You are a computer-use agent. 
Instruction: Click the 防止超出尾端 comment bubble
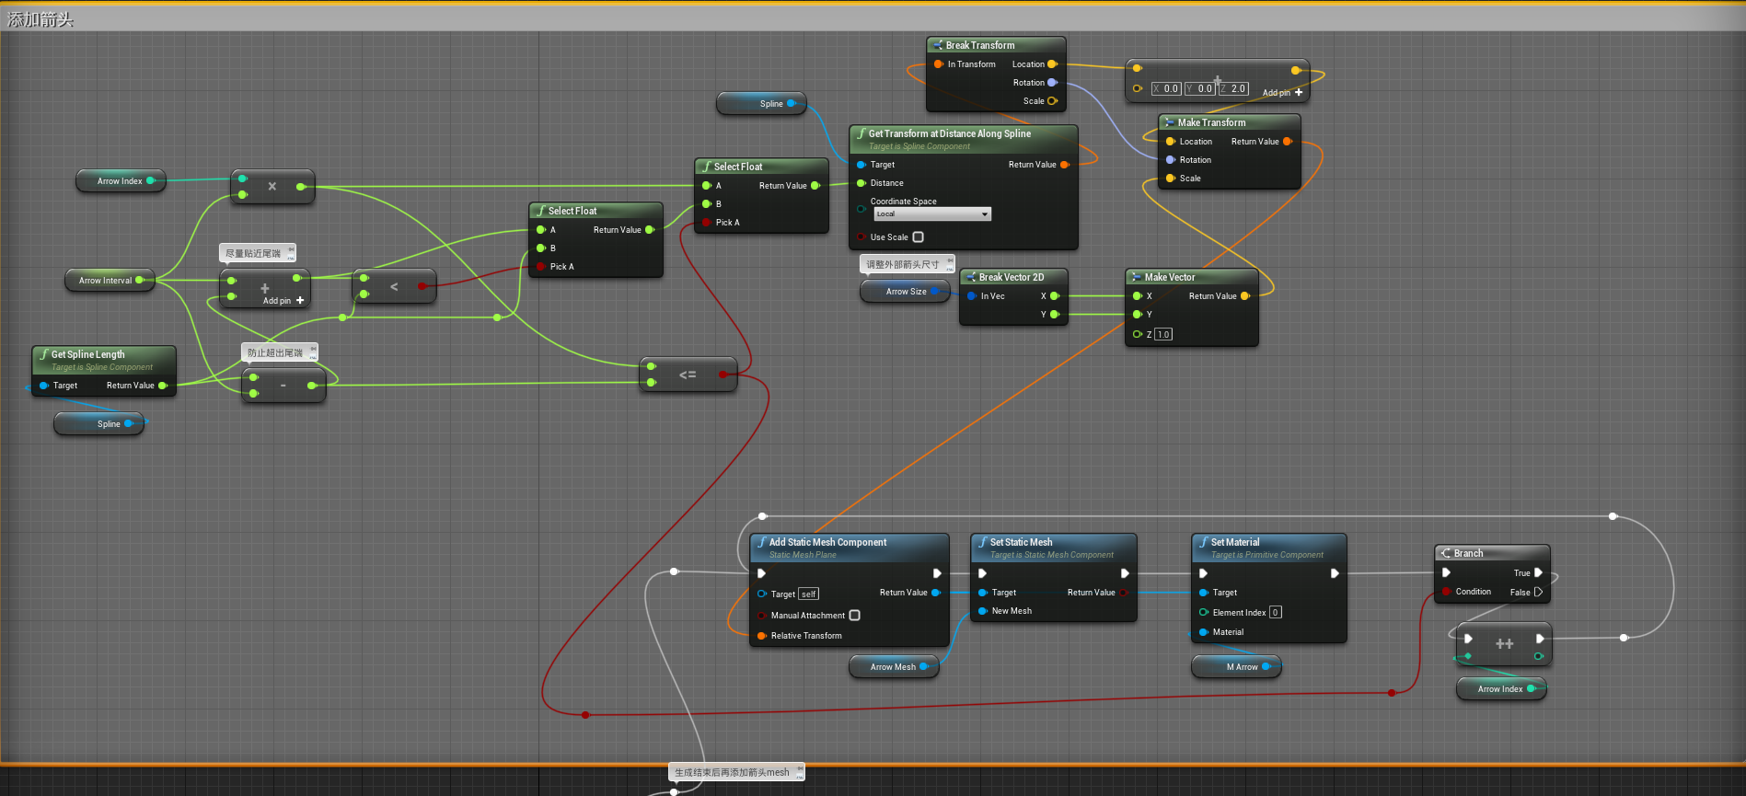280,352
